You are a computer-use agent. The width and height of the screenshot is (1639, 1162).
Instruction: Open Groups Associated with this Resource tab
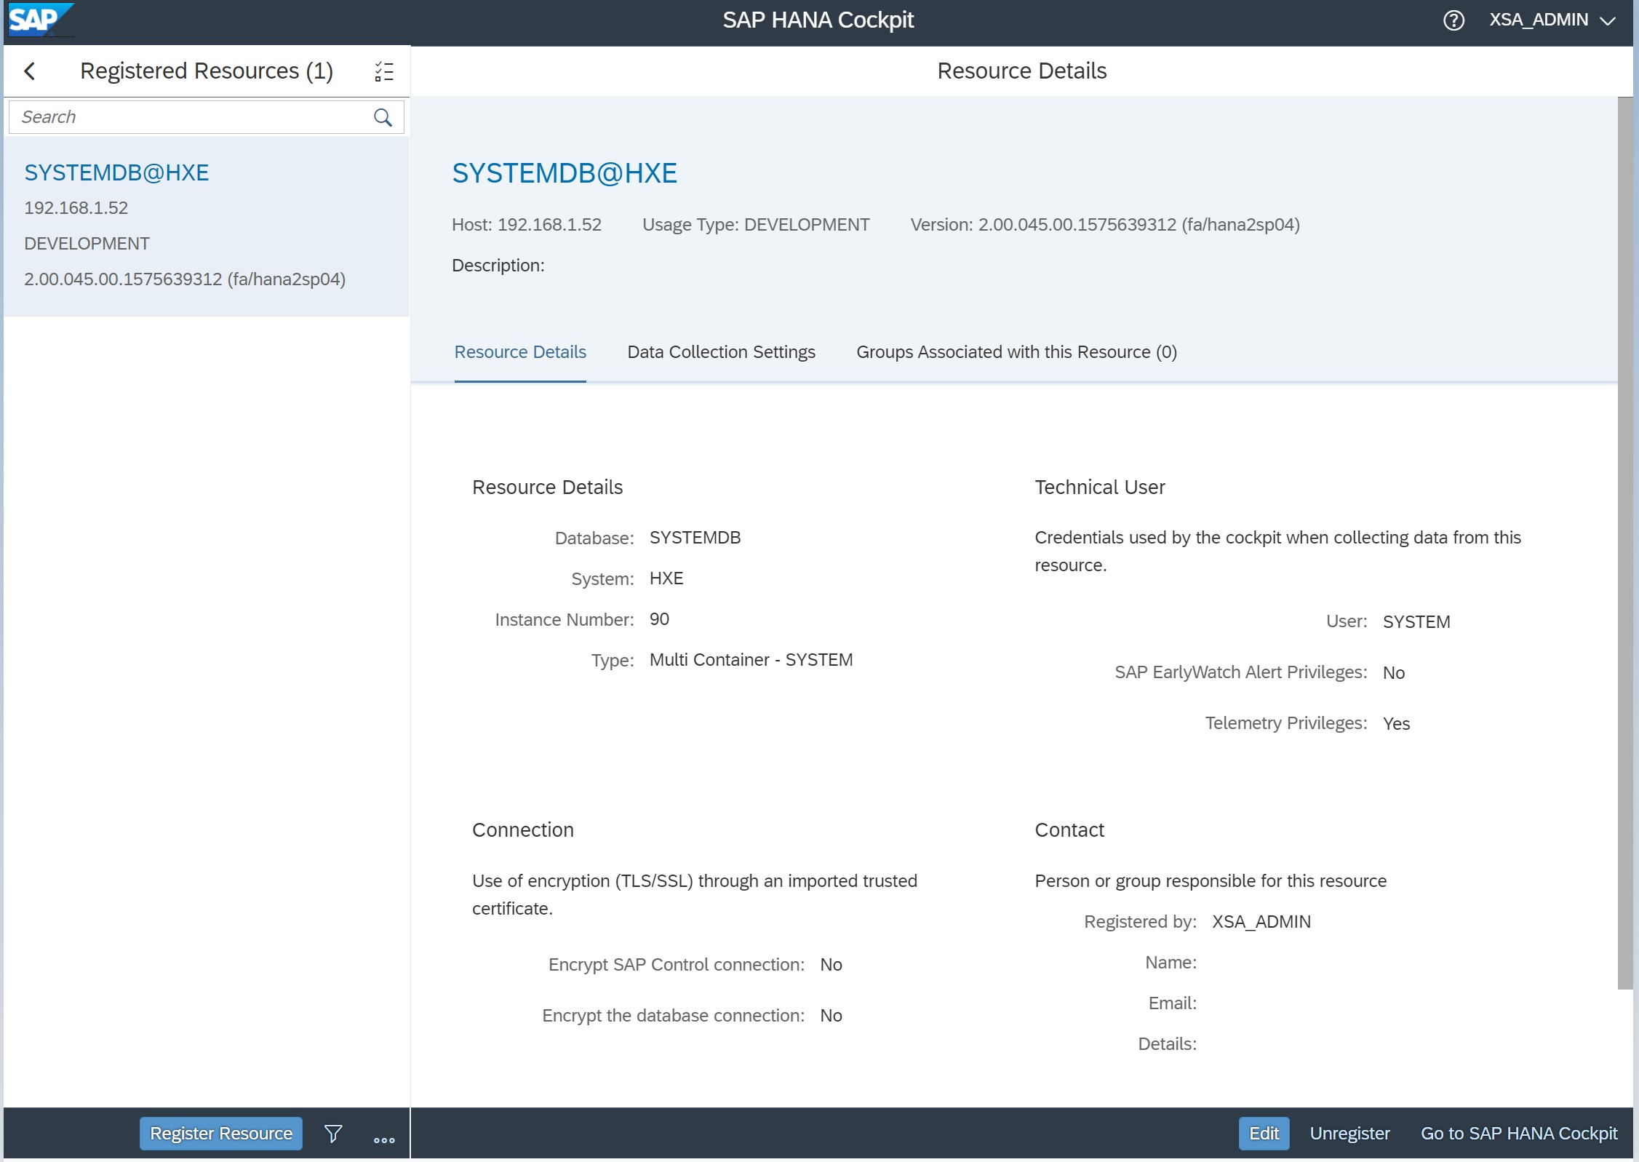click(1016, 352)
